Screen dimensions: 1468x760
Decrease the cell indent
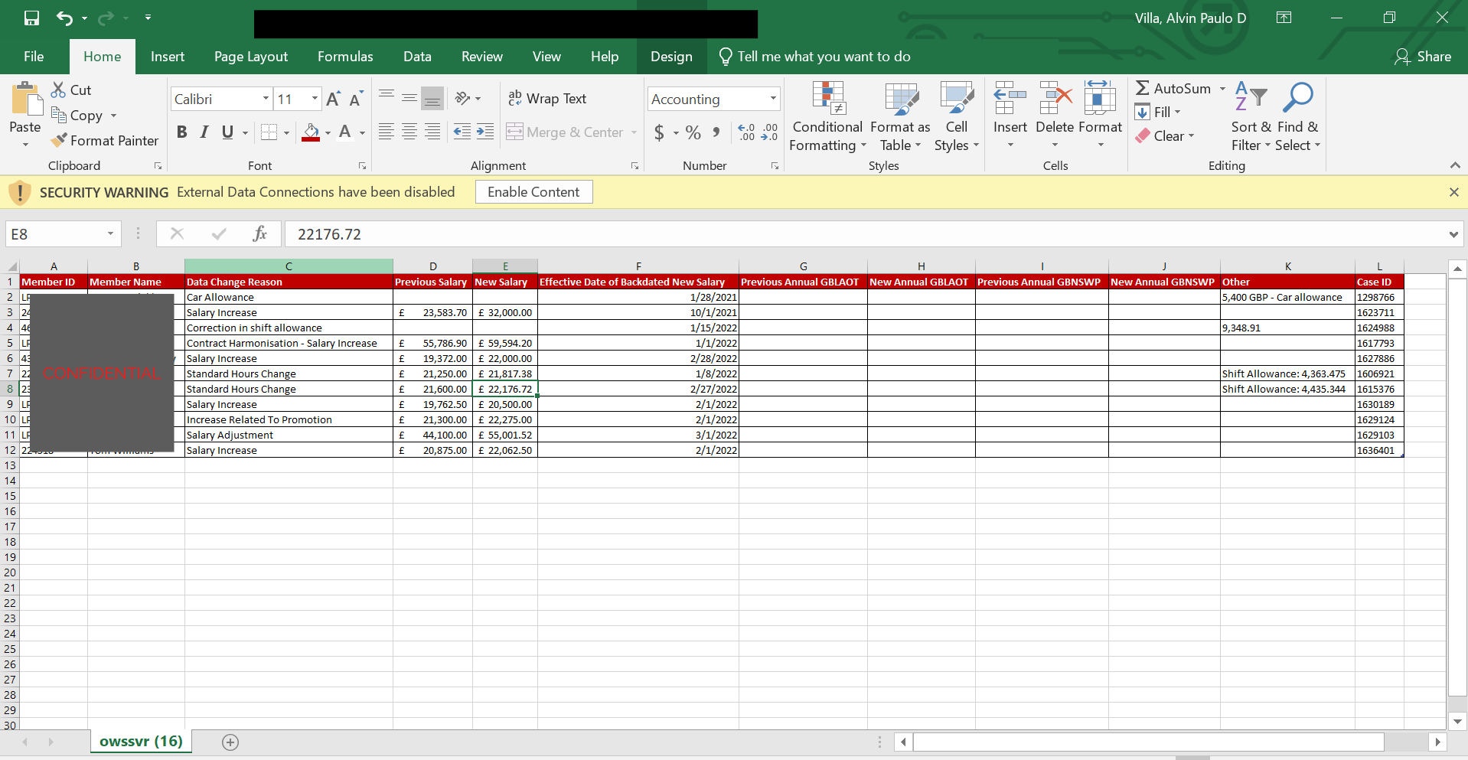[462, 132]
